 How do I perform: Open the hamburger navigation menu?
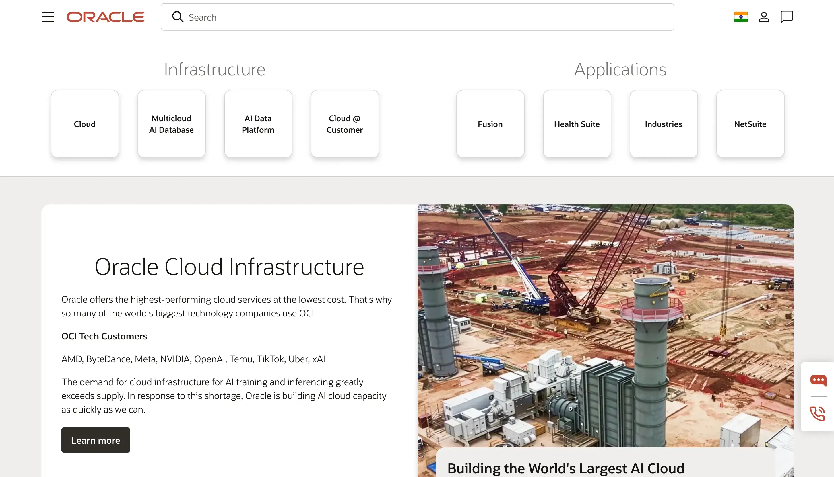point(48,17)
